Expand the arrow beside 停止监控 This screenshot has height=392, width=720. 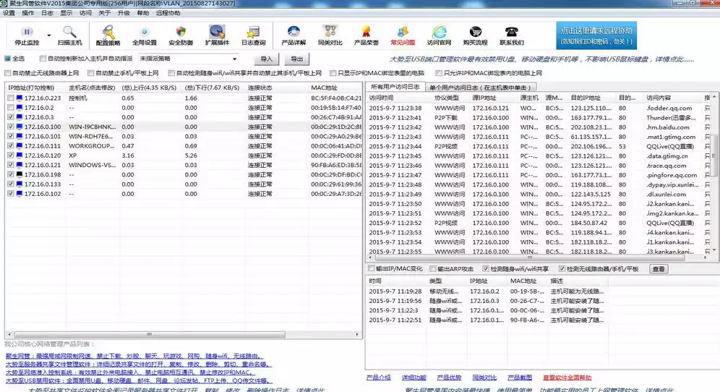coord(48,35)
